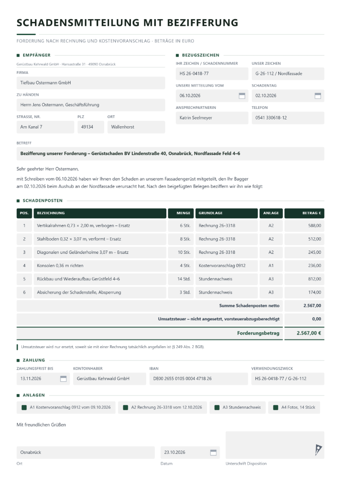Click the amount 588,00
Viewport: 341px width, 483px height.
pyautogui.click(x=304, y=226)
